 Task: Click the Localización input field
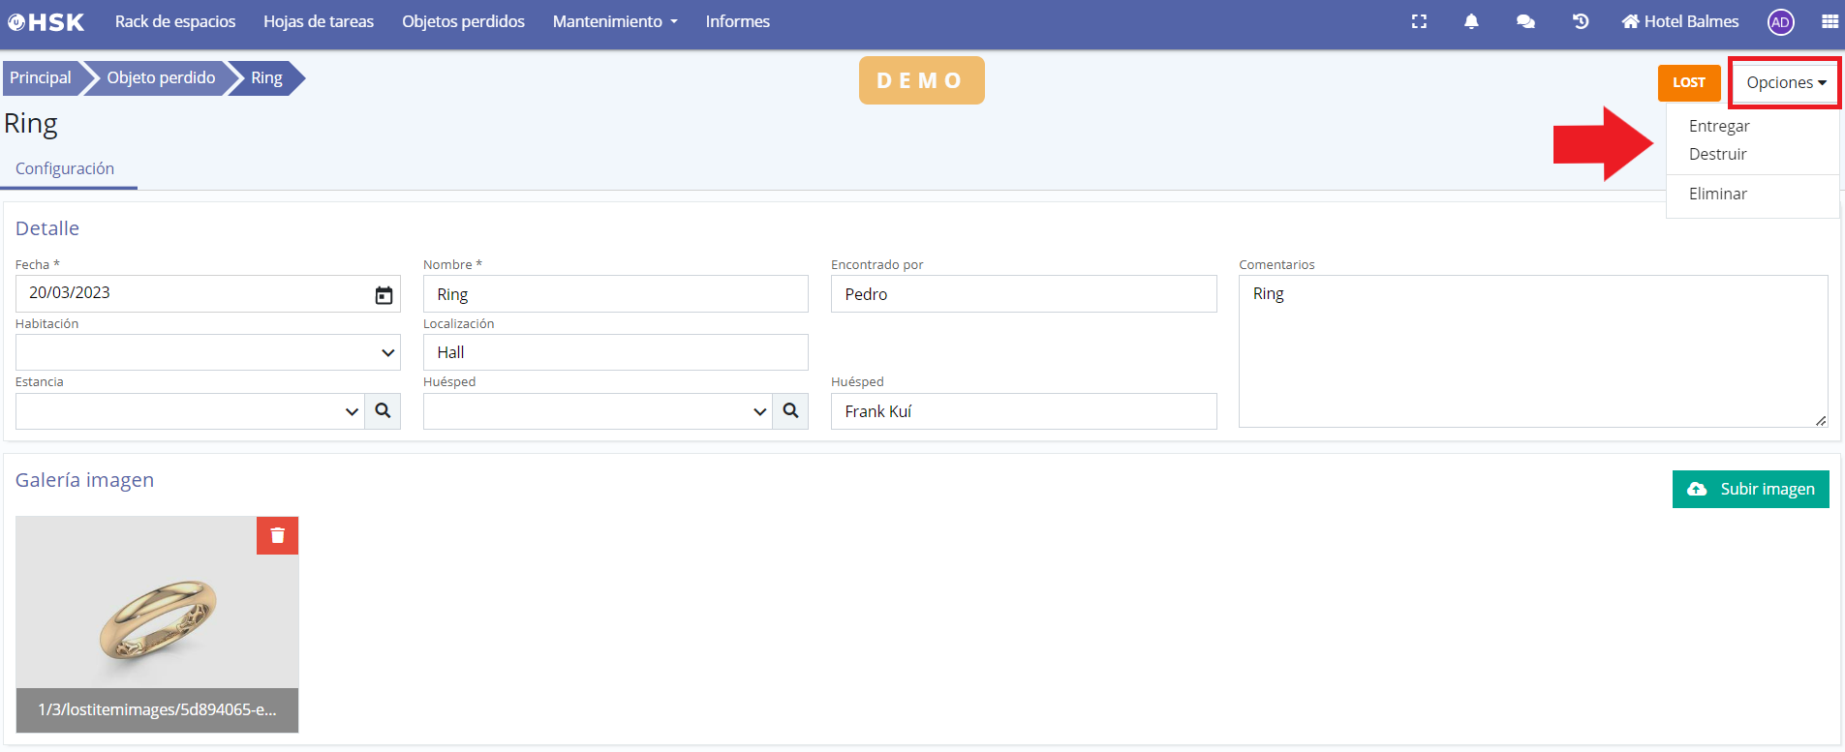click(615, 353)
